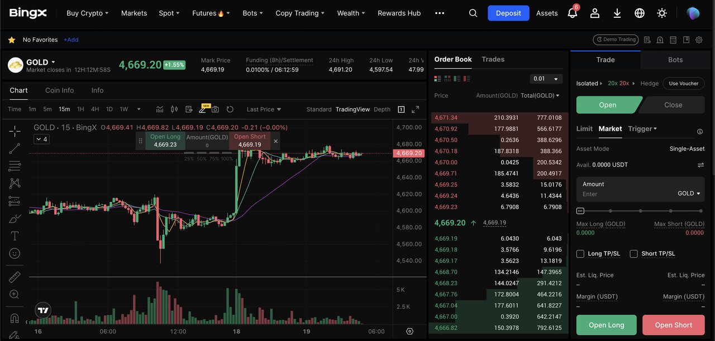
Task: Switch to the Trades tab
Action: tap(493, 59)
